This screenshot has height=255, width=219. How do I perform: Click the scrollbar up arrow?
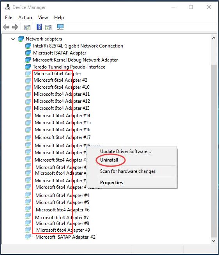(x=214, y=38)
